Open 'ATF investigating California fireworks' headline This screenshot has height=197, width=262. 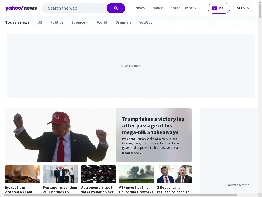pos(136,190)
